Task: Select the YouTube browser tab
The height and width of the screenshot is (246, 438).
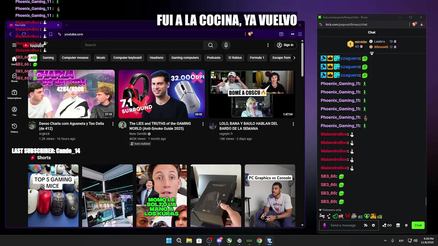Action: [34, 25]
